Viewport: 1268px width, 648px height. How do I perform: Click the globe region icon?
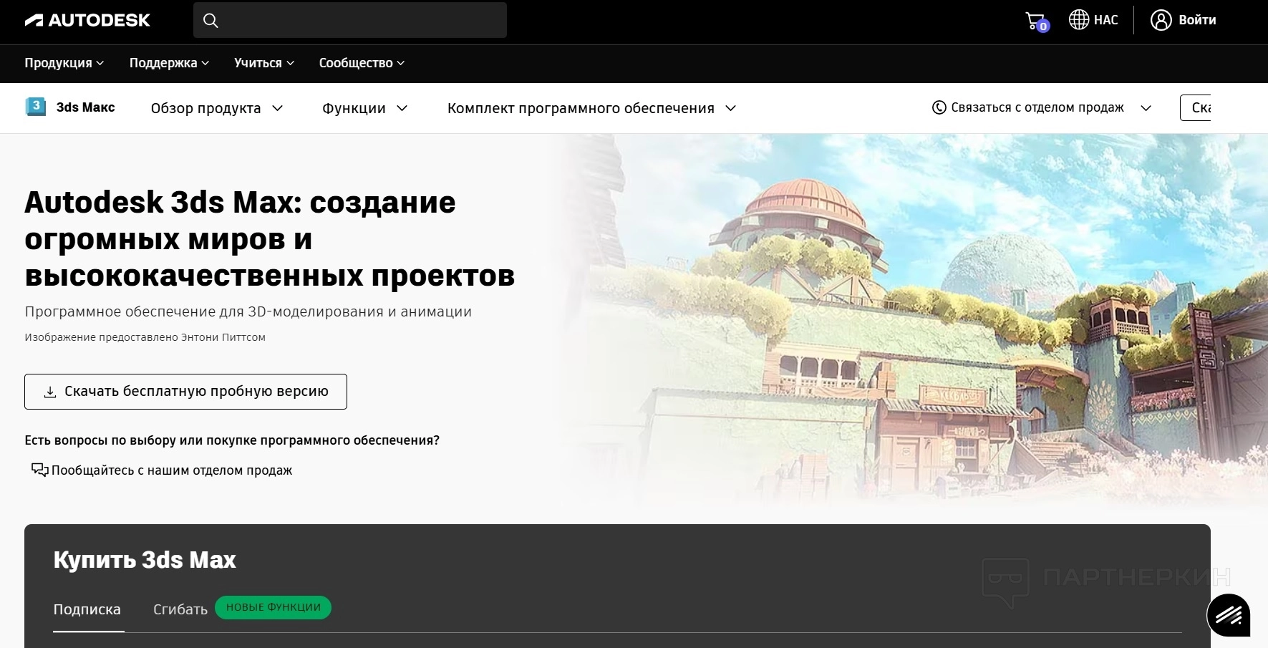coord(1078,20)
